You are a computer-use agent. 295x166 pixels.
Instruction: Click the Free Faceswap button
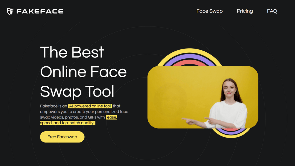pyautogui.click(x=62, y=137)
